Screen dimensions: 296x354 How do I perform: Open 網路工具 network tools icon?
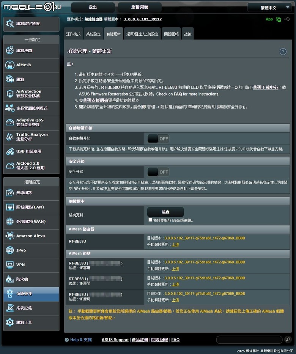[x=10, y=322]
